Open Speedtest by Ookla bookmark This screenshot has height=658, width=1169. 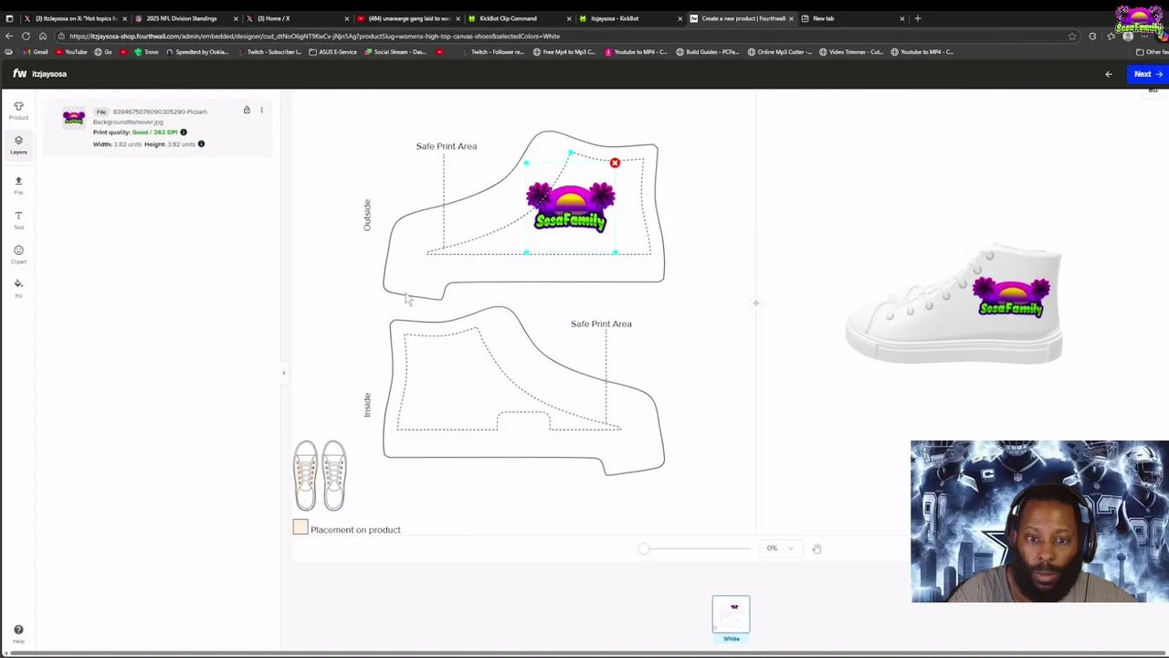[x=197, y=52]
